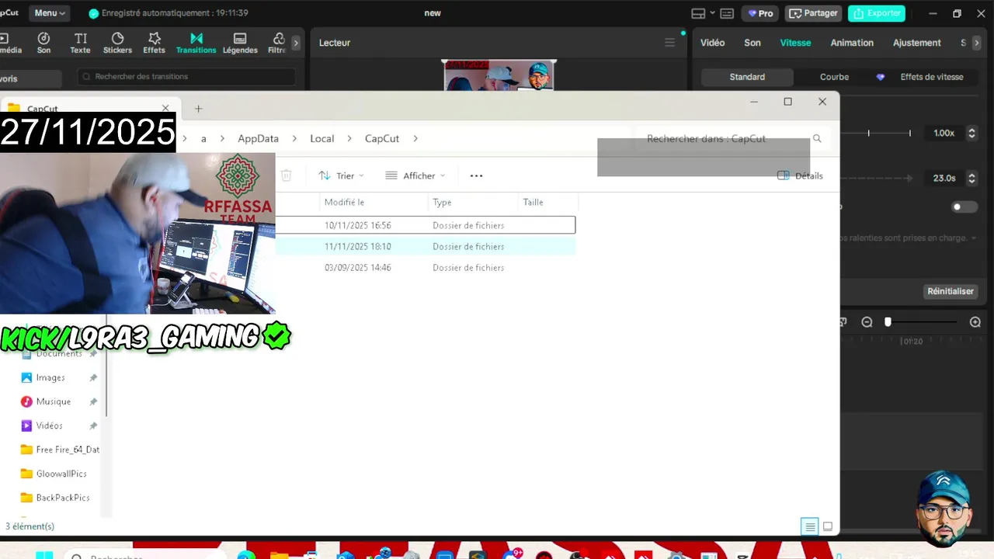Open a new File Explorer tab
Image resolution: width=994 pixels, height=559 pixels.
tap(198, 109)
